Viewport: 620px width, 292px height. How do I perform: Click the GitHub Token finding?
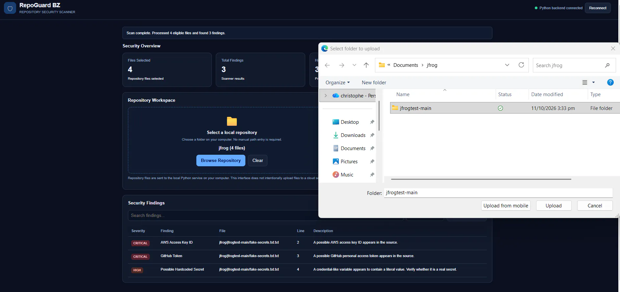[x=171, y=256]
